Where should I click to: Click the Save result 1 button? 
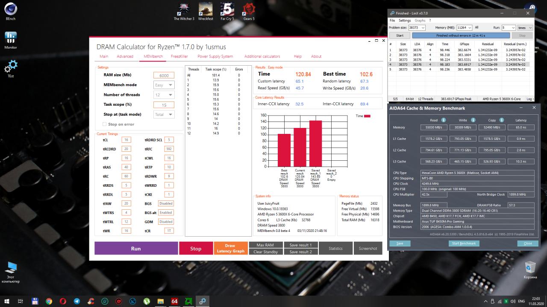coord(300,245)
